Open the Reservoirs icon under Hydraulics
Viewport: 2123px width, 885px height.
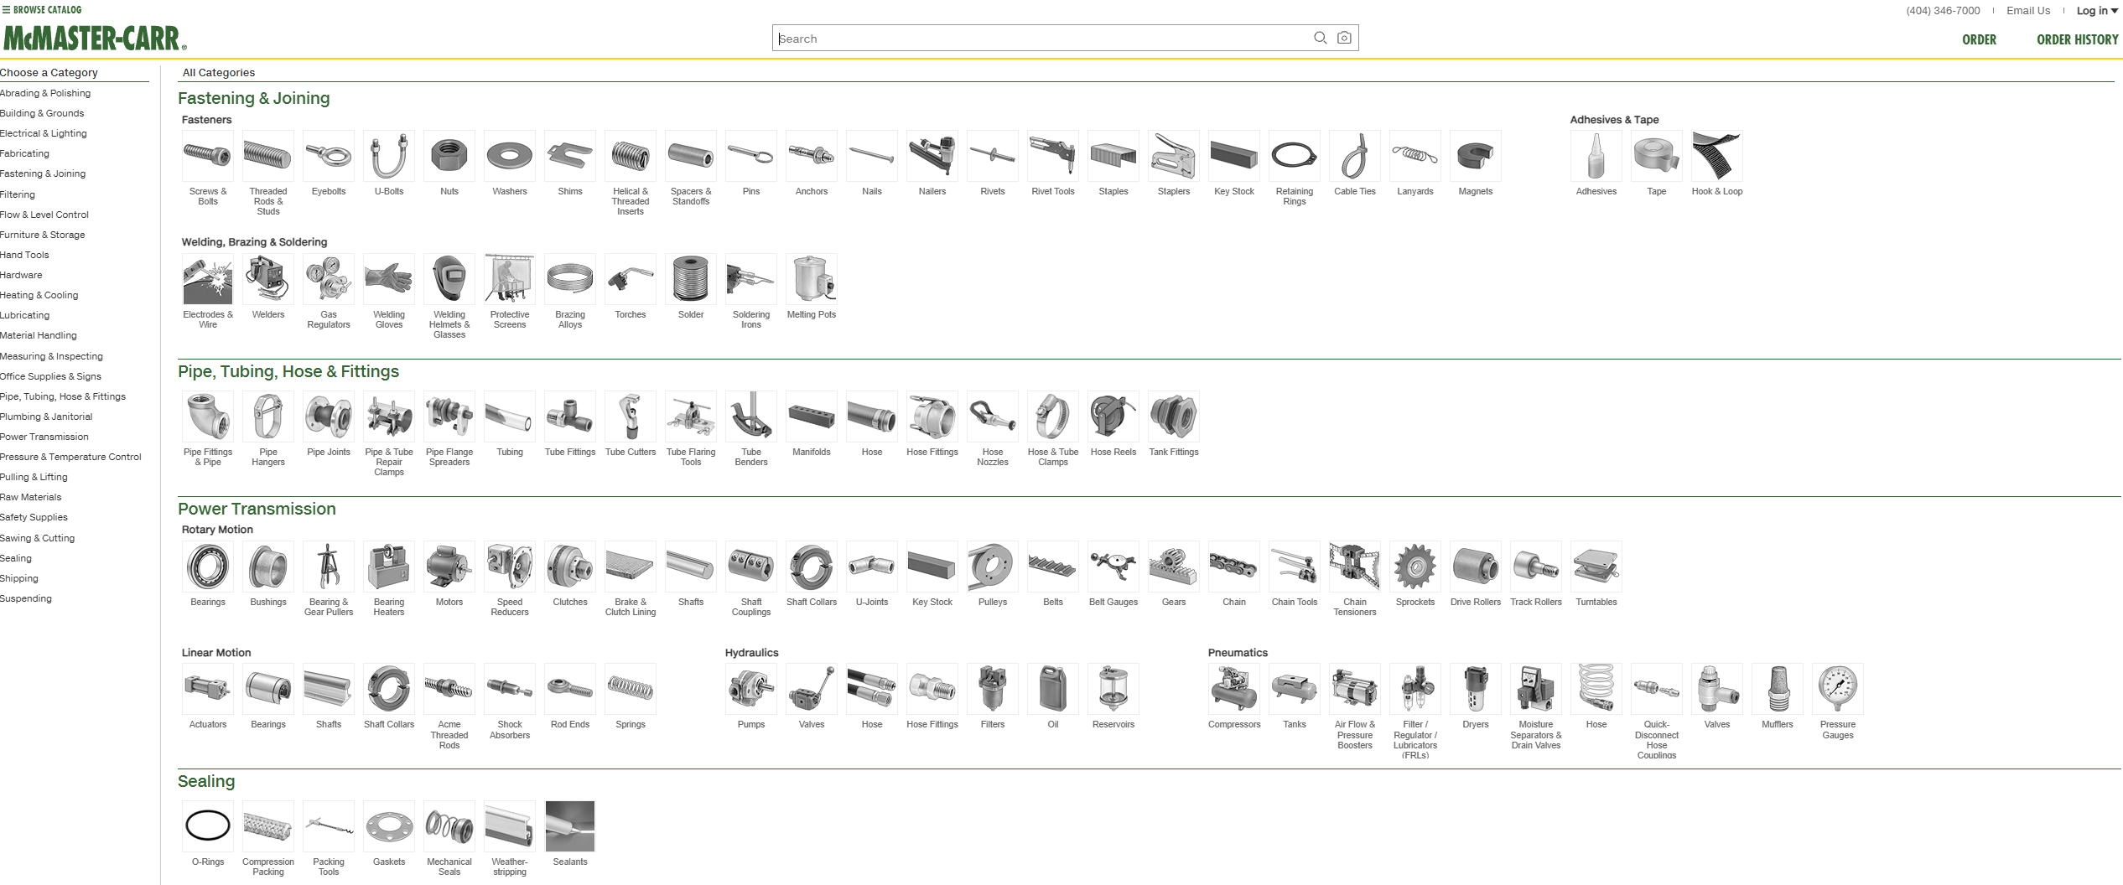1113,689
